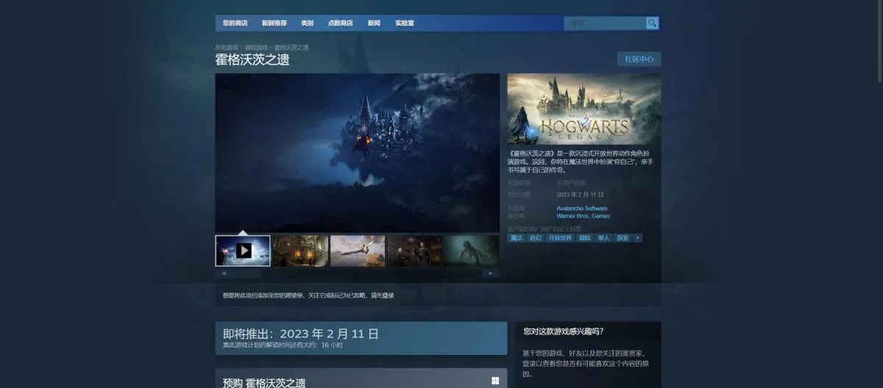The image size is (883, 388).
Task: Open publisher Warner Bros. Games link
Action: tap(584, 216)
